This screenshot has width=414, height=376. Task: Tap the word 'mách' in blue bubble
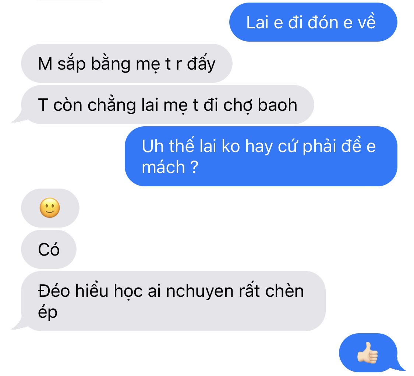tap(163, 167)
